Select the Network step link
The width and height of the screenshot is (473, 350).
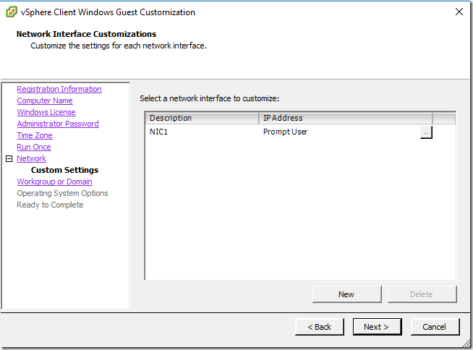pos(31,158)
